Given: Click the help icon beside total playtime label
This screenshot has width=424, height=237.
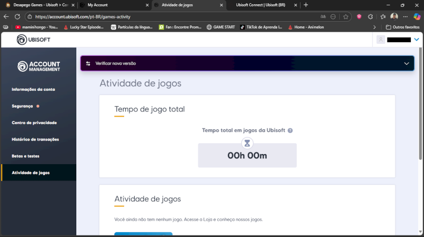Looking at the screenshot, I should click(290, 130).
